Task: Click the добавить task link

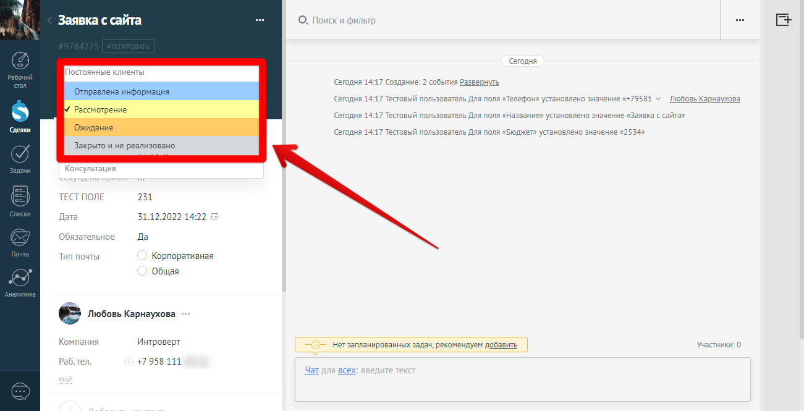Action: point(501,345)
